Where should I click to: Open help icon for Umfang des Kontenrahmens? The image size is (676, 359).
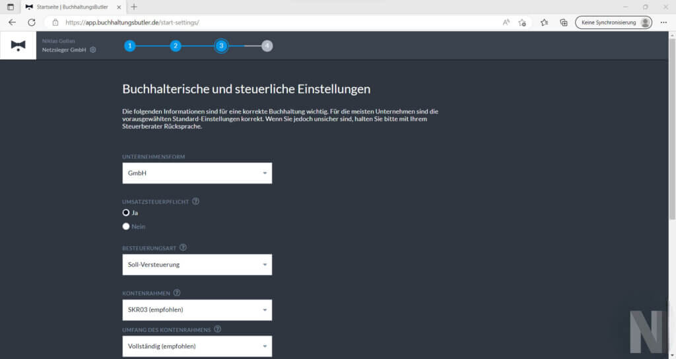tap(218, 329)
